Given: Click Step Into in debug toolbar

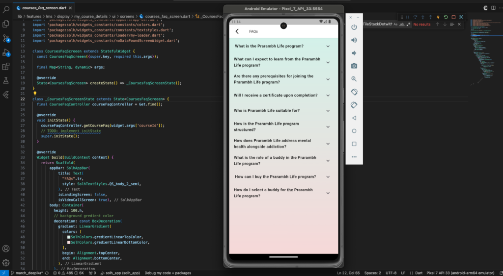Looking at the screenshot, I should 423,17.
